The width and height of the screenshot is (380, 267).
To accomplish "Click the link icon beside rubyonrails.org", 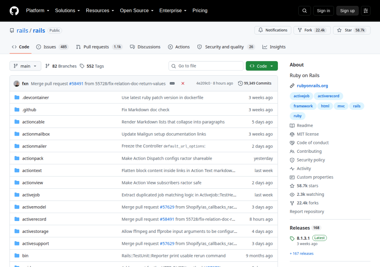I will pos(292,86).
